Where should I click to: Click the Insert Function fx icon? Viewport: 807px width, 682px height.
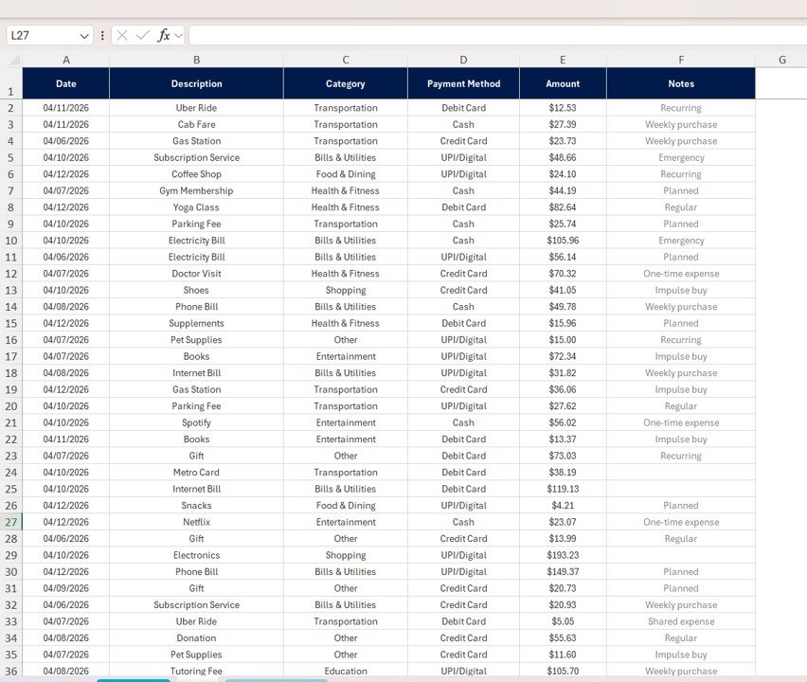pos(164,35)
